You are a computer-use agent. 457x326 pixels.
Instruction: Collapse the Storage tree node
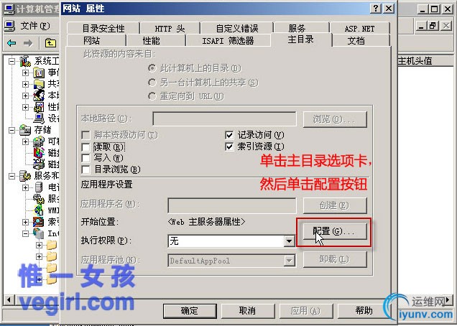point(11,130)
